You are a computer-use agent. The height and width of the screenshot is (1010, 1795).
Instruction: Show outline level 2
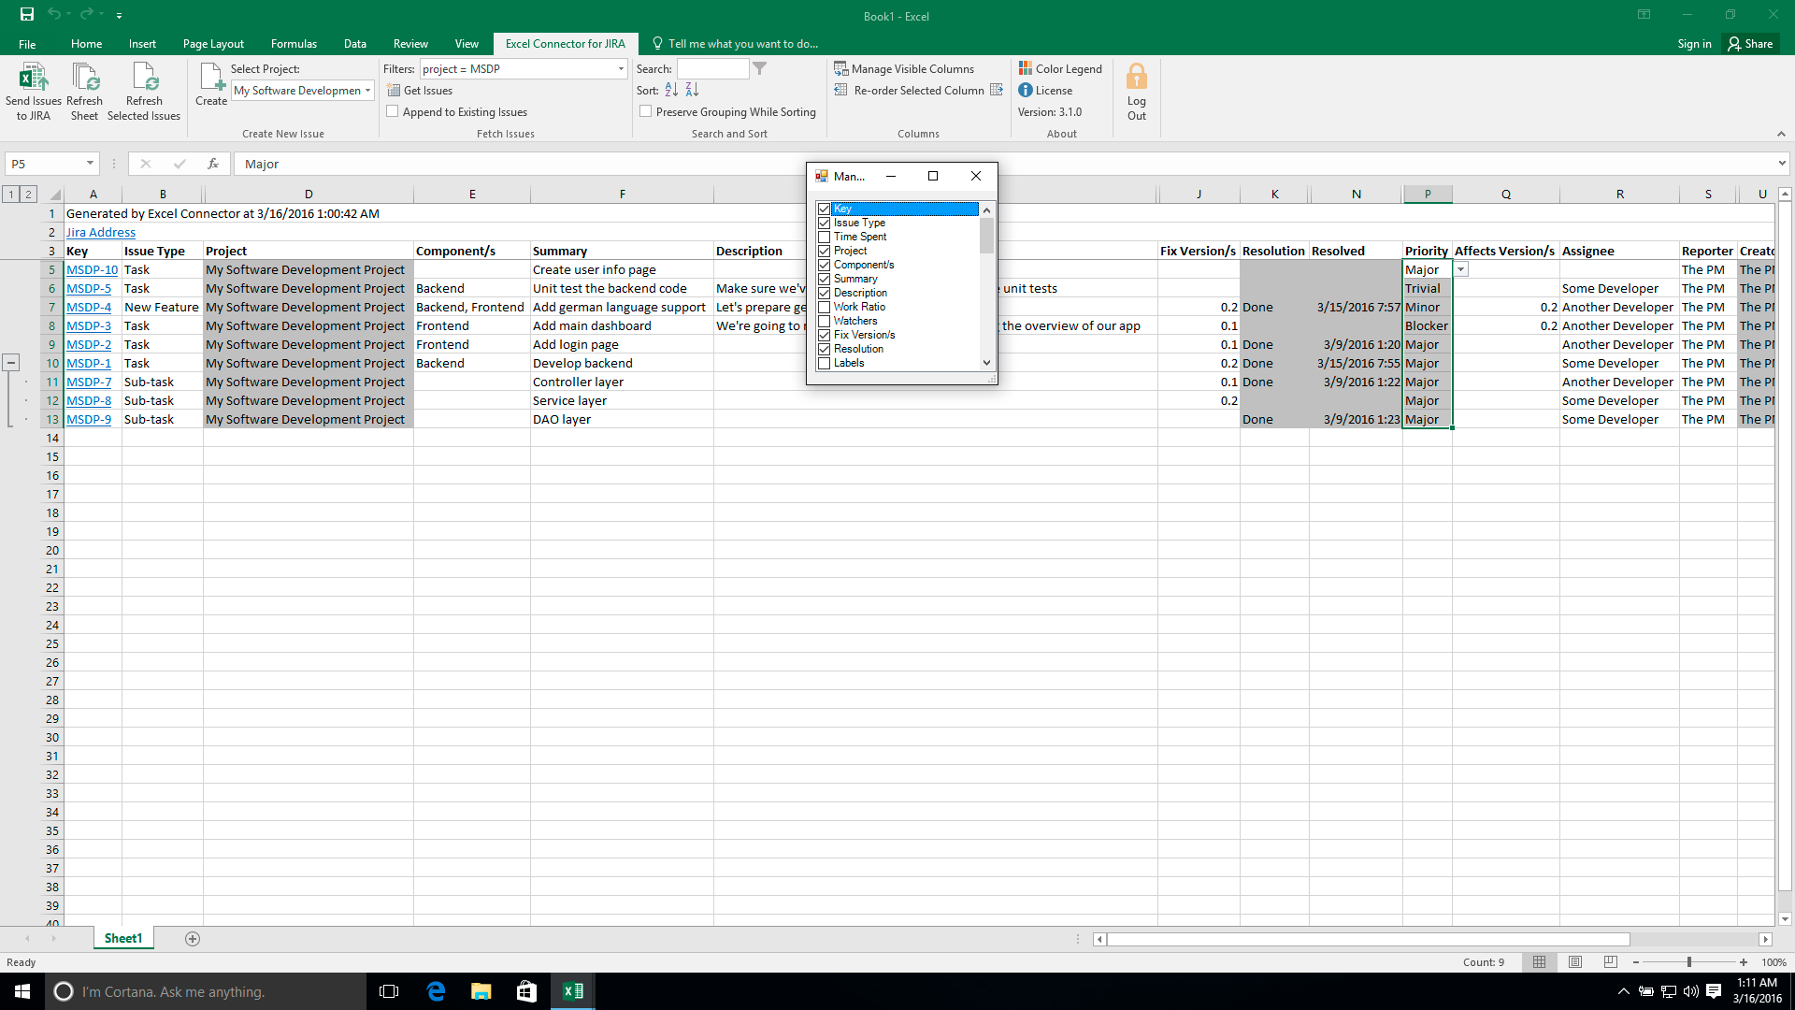29,195
